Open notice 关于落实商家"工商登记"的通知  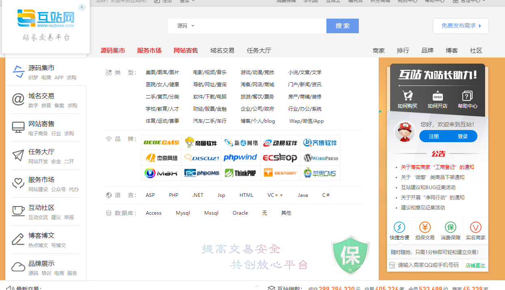(x=438, y=167)
